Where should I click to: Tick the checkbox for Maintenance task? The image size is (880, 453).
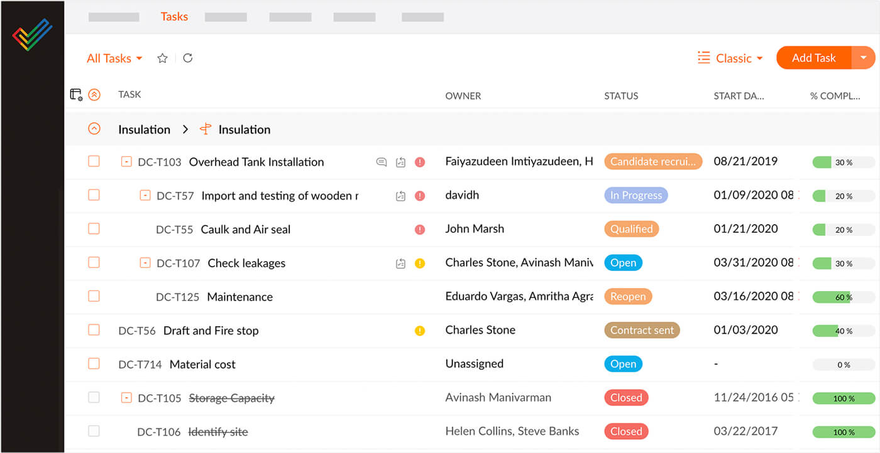(94, 296)
